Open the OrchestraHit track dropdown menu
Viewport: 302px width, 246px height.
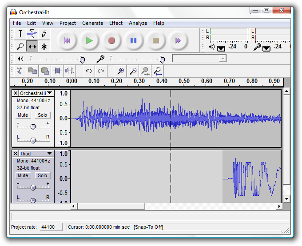[x=49, y=93]
